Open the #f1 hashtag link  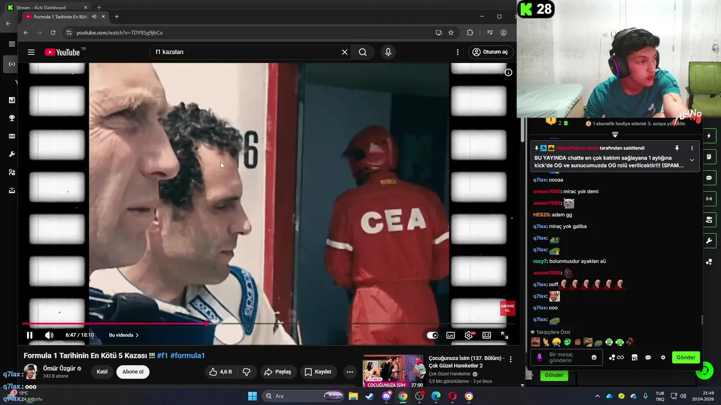[x=162, y=355]
